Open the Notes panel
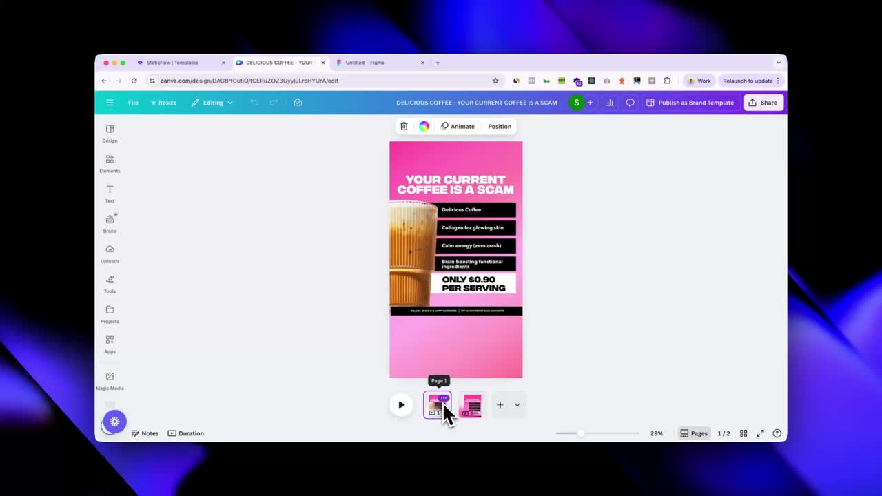Image resolution: width=882 pixels, height=496 pixels. click(145, 433)
